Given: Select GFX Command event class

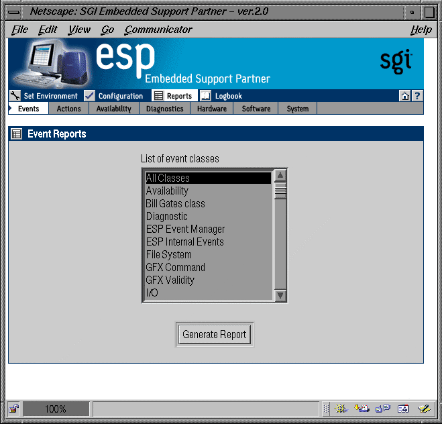Looking at the screenshot, I should point(209,267).
